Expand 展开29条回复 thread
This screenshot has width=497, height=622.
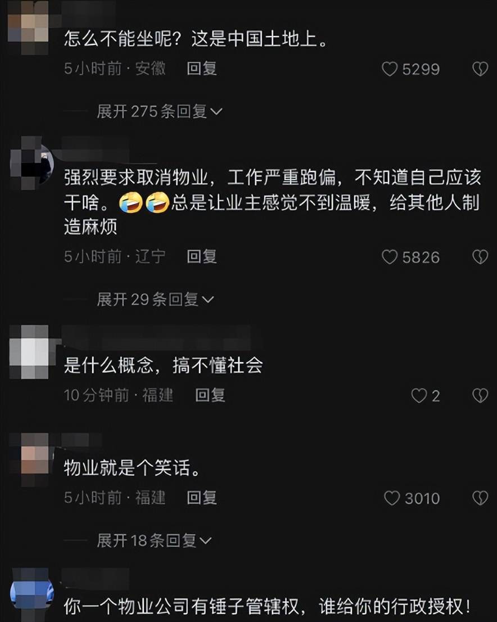[156, 299]
